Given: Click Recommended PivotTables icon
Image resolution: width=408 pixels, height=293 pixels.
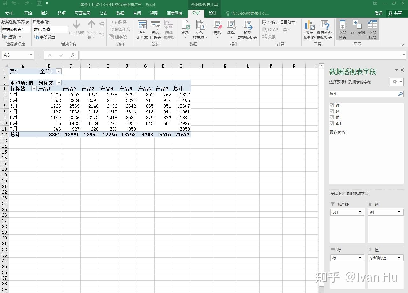Looking at the screenshot, I should tap(324, 25).
